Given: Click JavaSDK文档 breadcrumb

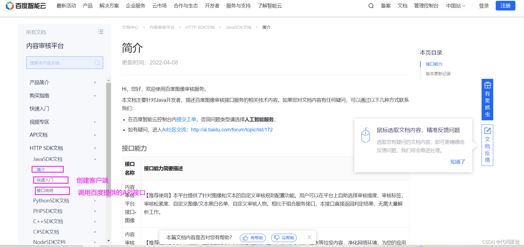Looking at the screenshot, I should pyautogui.click(x=238, y=27).
